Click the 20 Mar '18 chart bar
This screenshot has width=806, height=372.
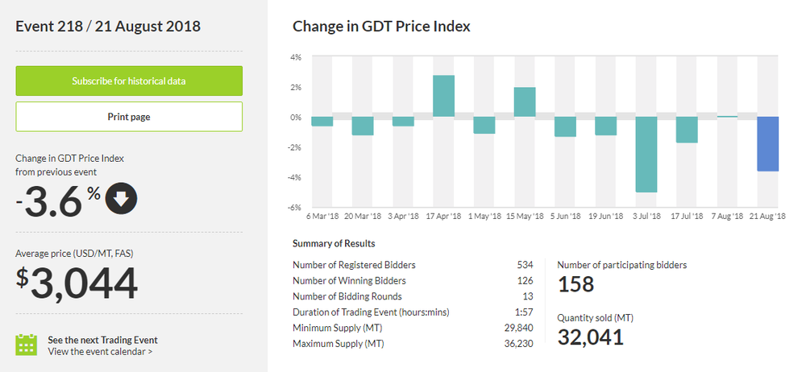[x=363, y=126]
